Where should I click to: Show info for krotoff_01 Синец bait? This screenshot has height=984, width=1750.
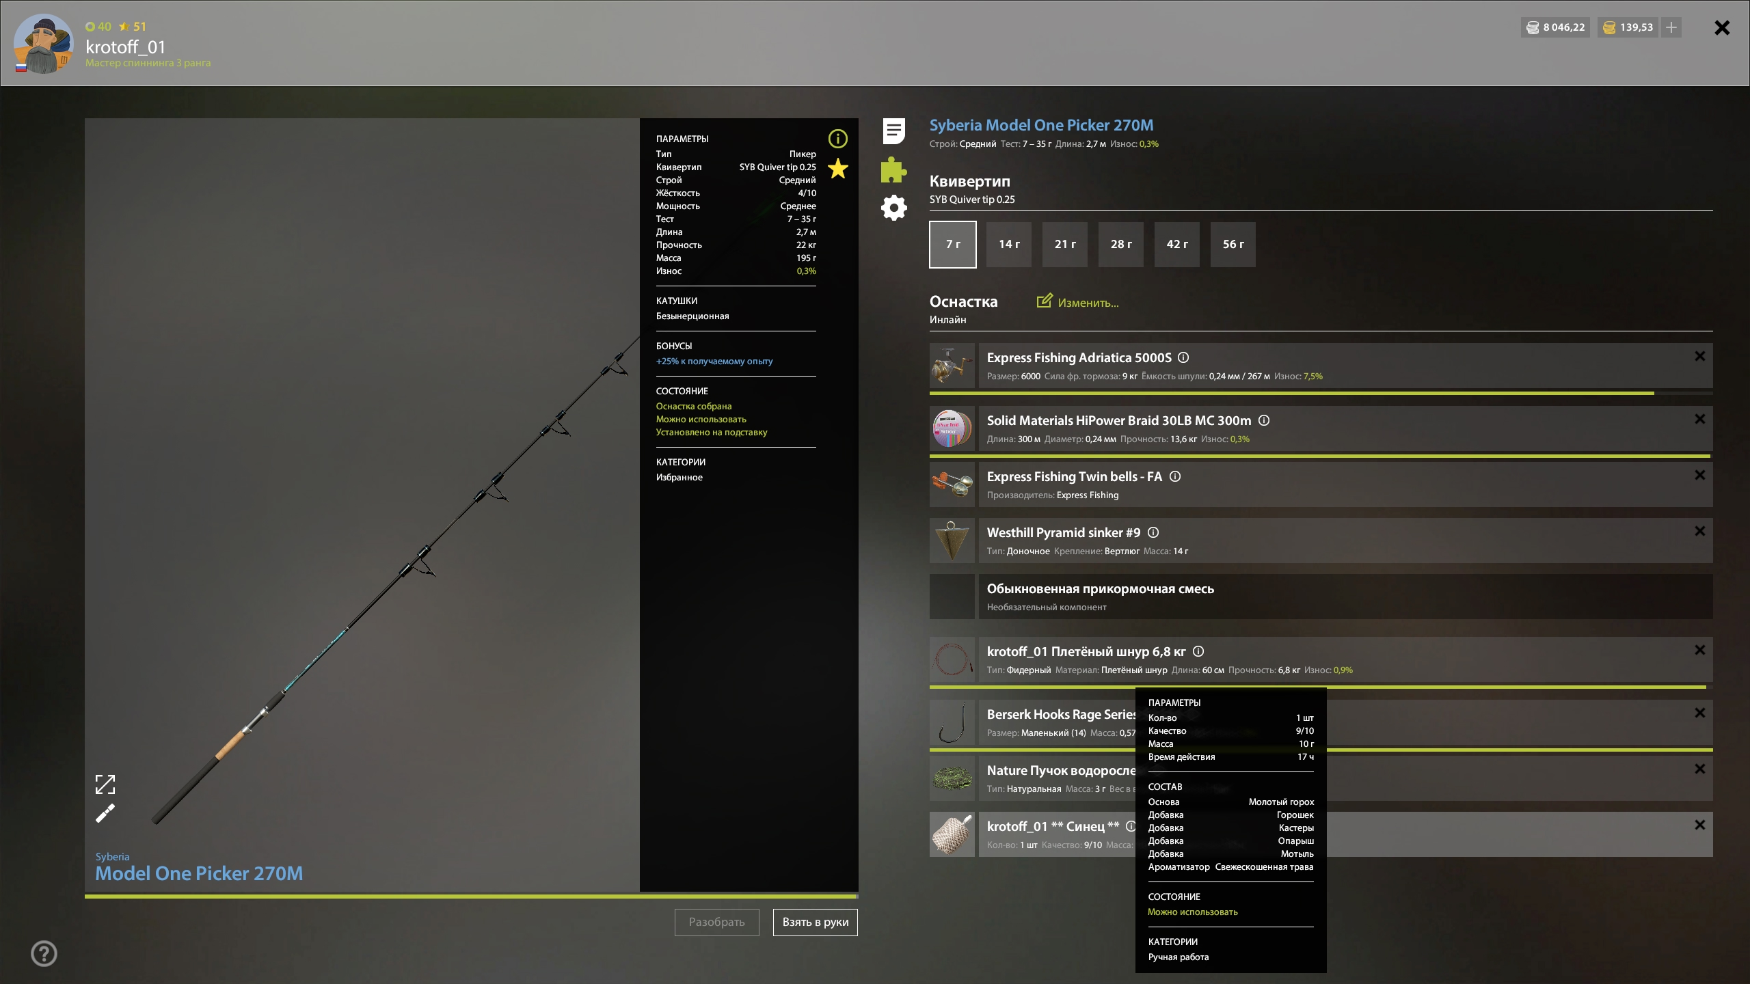pyautogui.click(x=1130, y=826)
